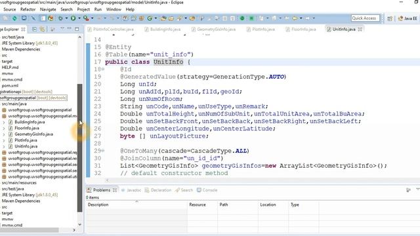The image size is (420, 236).
Task: Click the Debug bug toolbar icon
Action: point(60,18)
